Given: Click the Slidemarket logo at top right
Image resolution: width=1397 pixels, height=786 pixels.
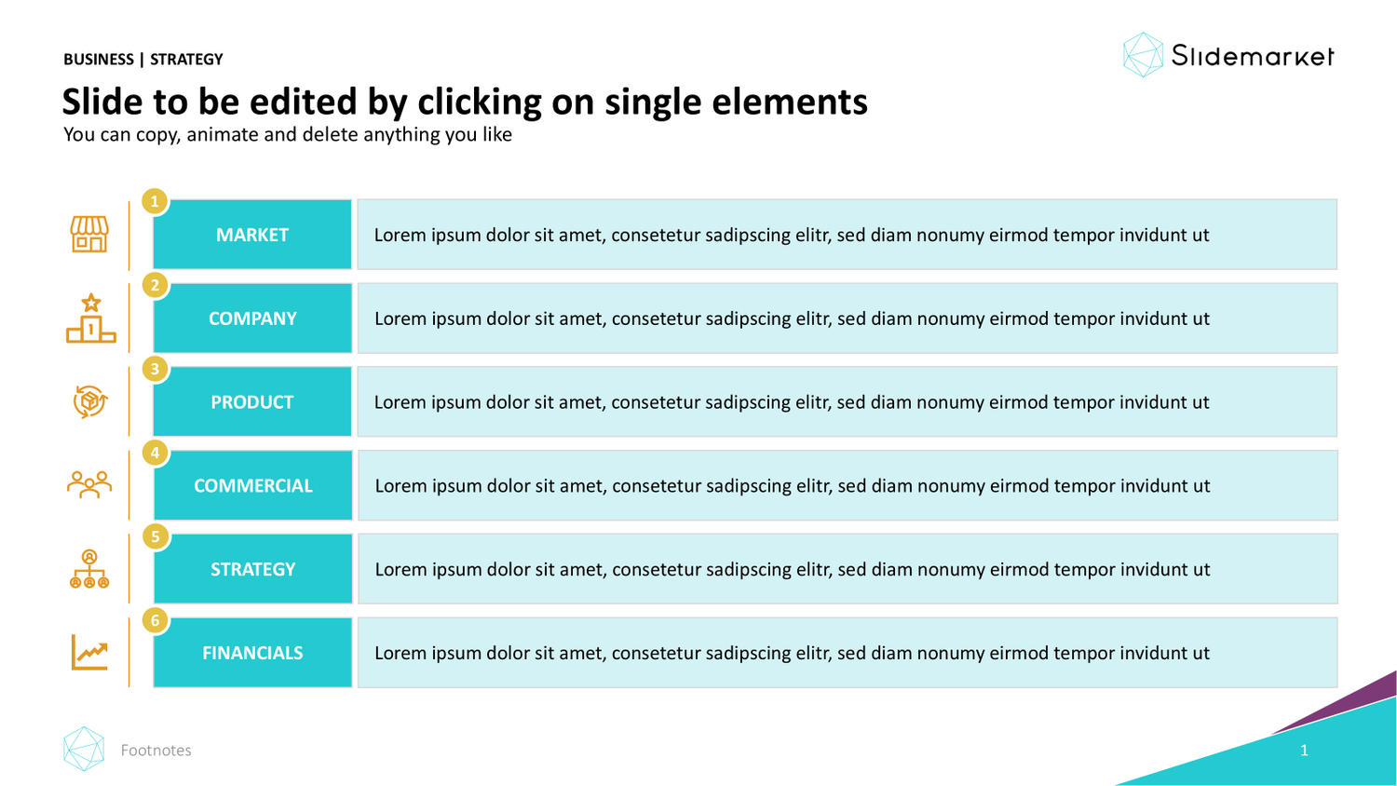Looking at the screenshot, I should pyautogui.click(x=1228, y=56).
